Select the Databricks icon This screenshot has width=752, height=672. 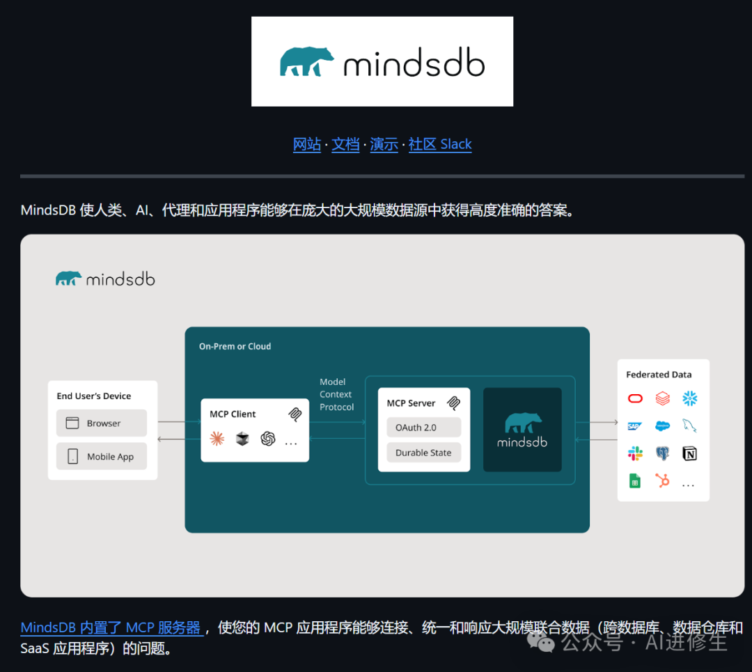(x=662, y=398)
